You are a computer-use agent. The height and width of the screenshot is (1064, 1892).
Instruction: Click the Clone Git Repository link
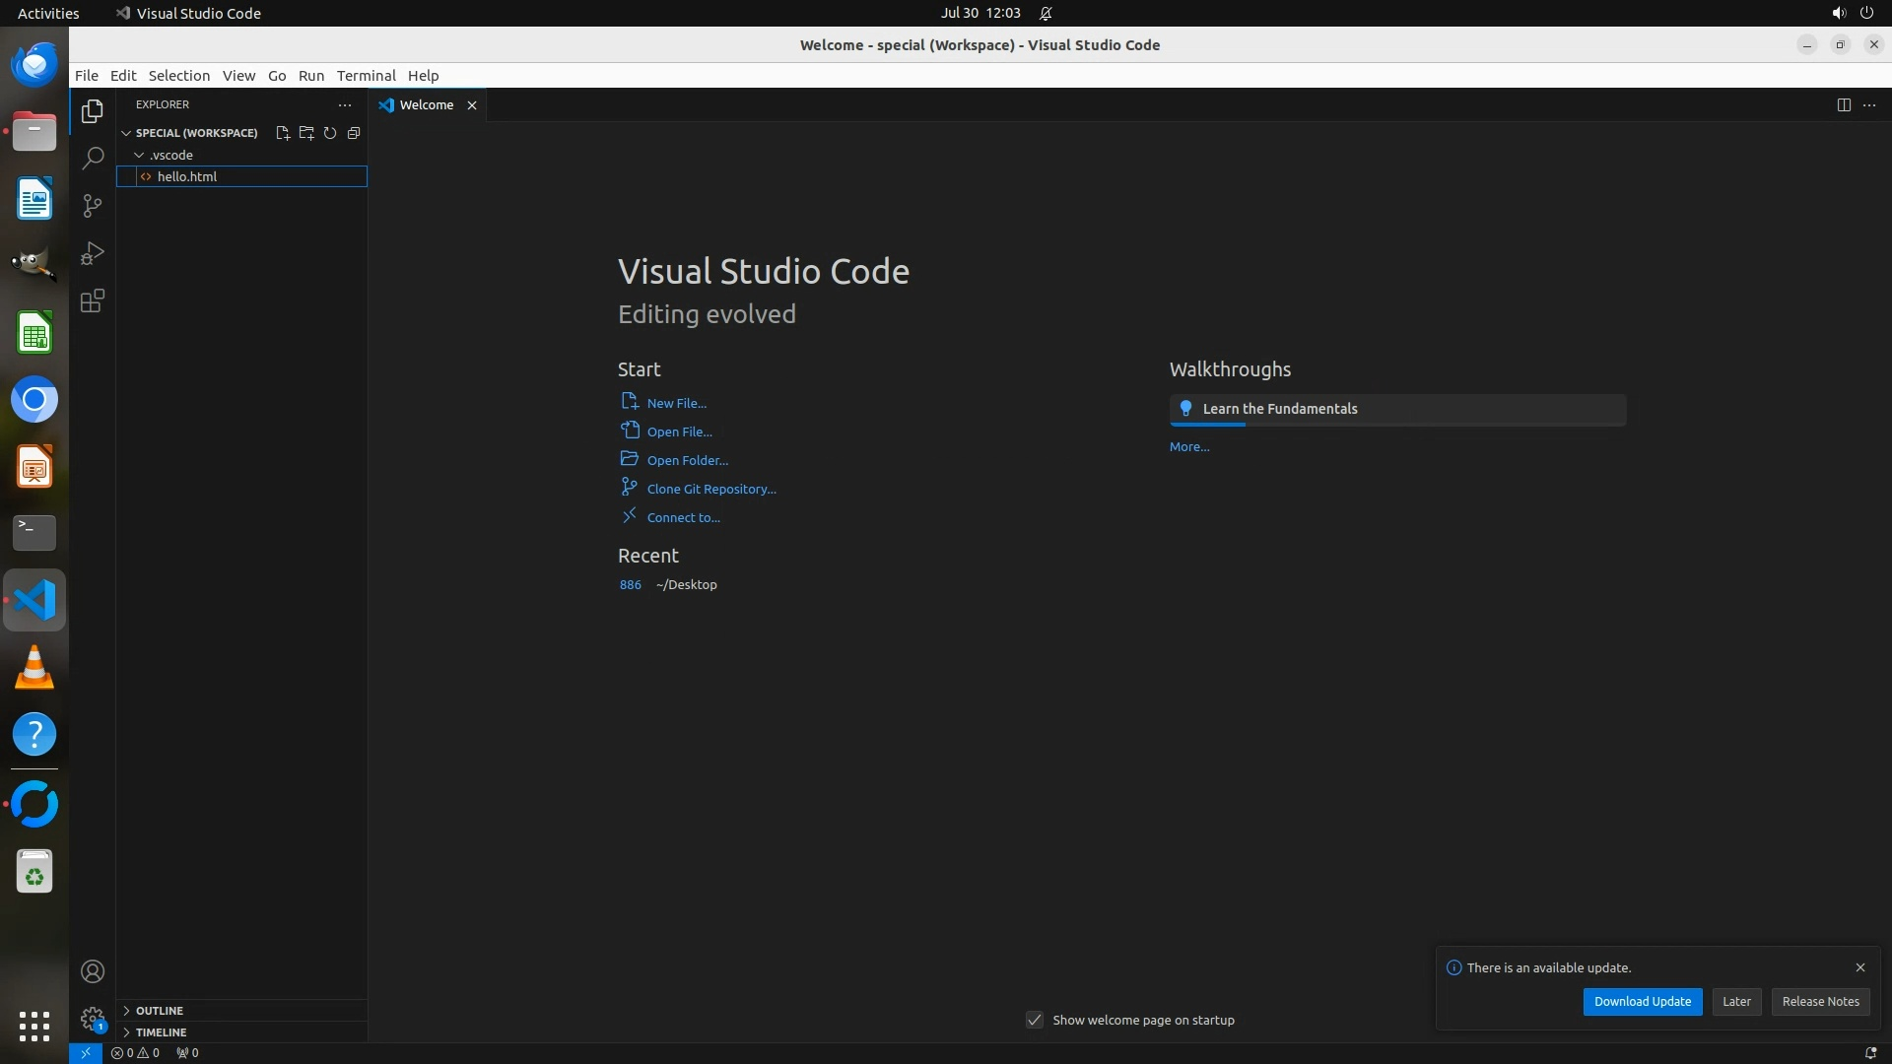pos(710,490)
